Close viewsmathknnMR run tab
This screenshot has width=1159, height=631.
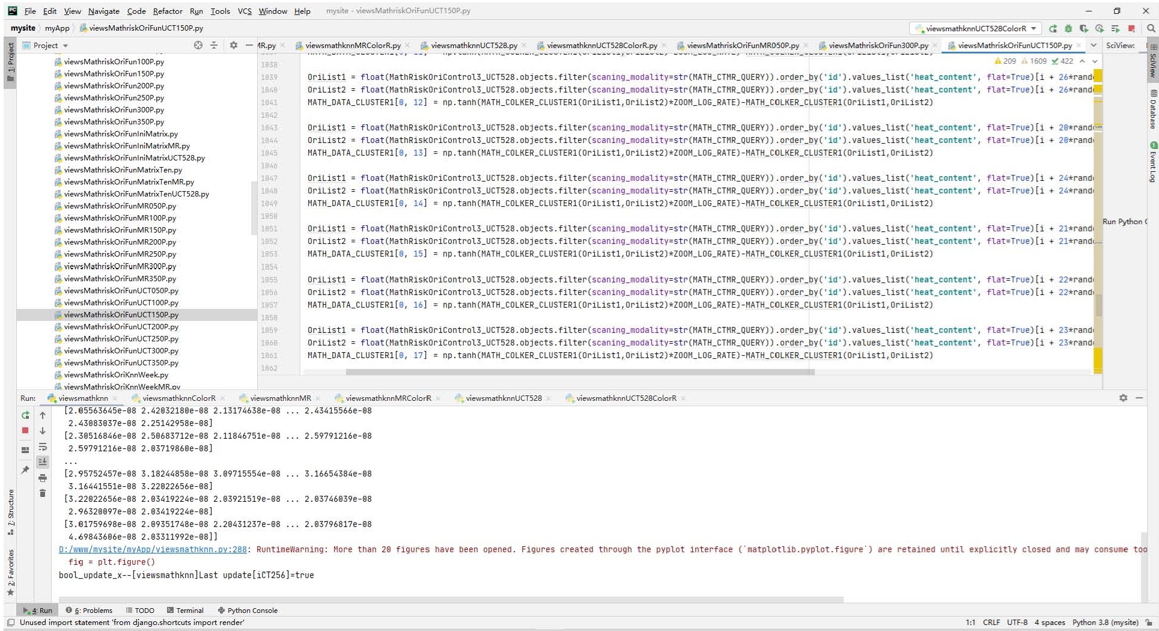[x=318, y=398]
